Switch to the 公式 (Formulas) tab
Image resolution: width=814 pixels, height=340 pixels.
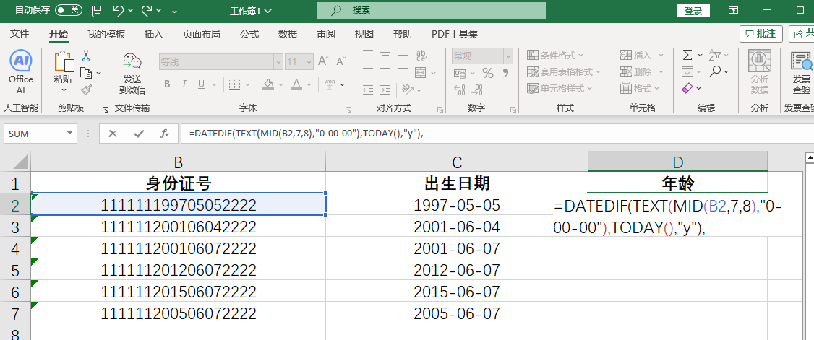click(x=249, y=34)
